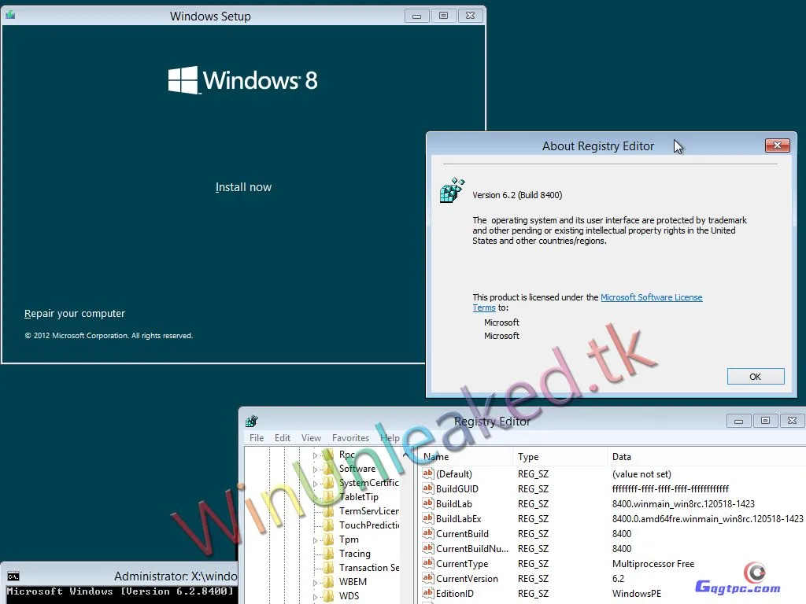The width and height of the screenshot is (806, 604).
Task: Select the Tracing folder icon
Action: [329, 554]
